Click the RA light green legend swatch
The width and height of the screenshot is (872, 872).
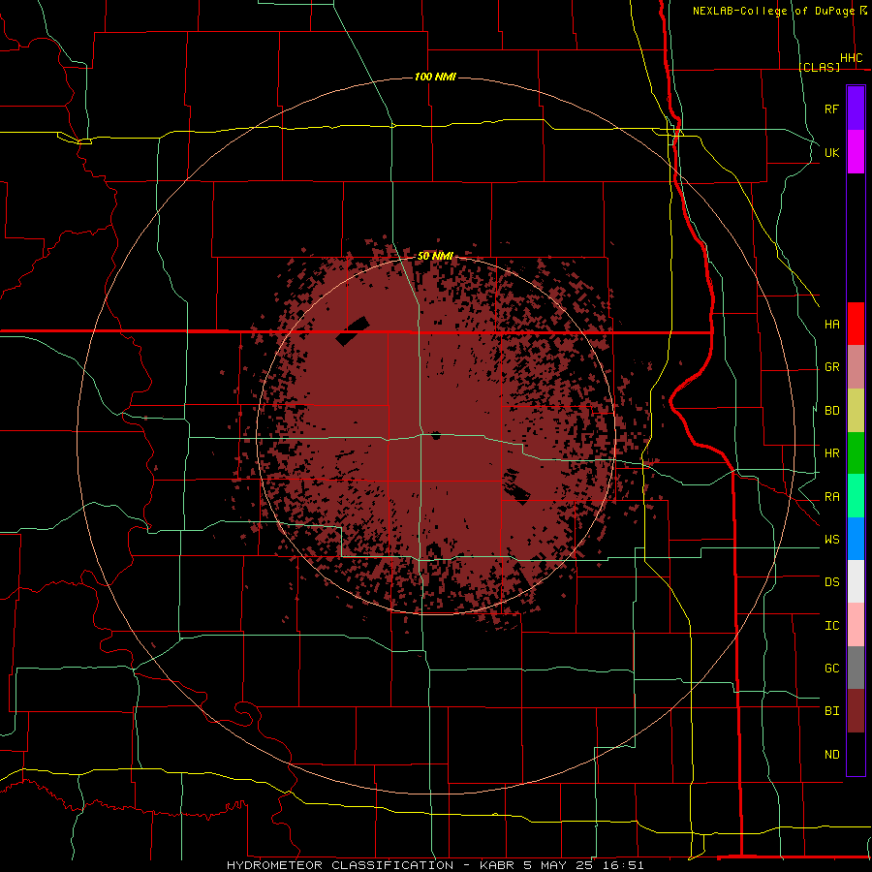coord(856,496)
